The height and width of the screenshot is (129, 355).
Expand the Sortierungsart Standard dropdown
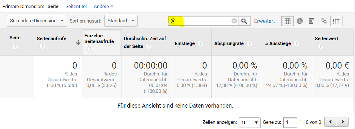(121, 21)
